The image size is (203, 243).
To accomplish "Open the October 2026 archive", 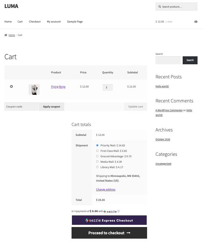I will coord(163,139).
